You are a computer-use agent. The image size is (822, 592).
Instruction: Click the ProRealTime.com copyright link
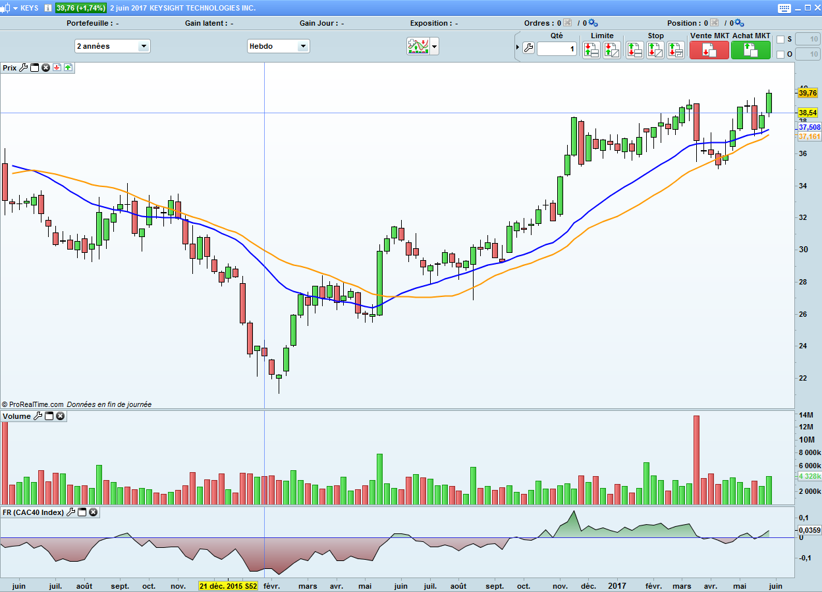pos(33,404)
